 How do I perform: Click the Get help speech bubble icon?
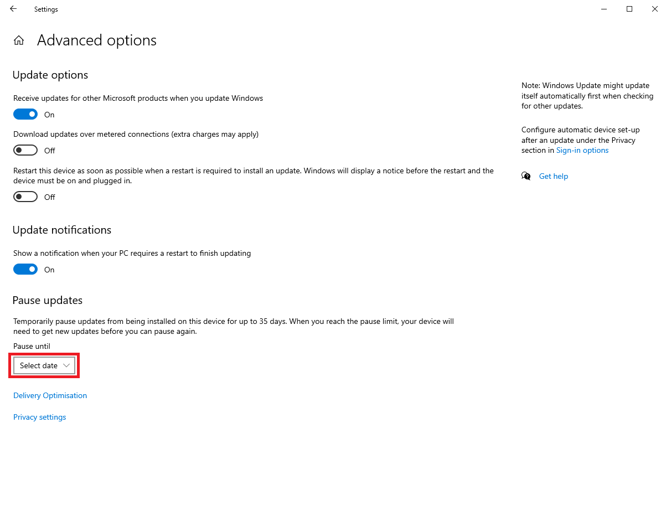(526, 176)
